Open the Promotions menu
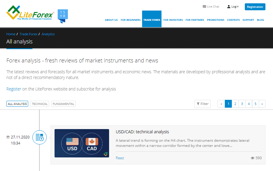Screen dimensions: 273x171 click(215, 20)
